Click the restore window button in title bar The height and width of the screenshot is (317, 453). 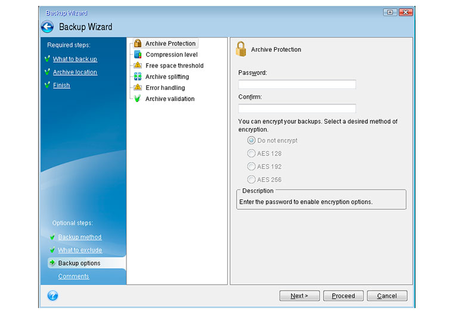(x=390, y=12)
